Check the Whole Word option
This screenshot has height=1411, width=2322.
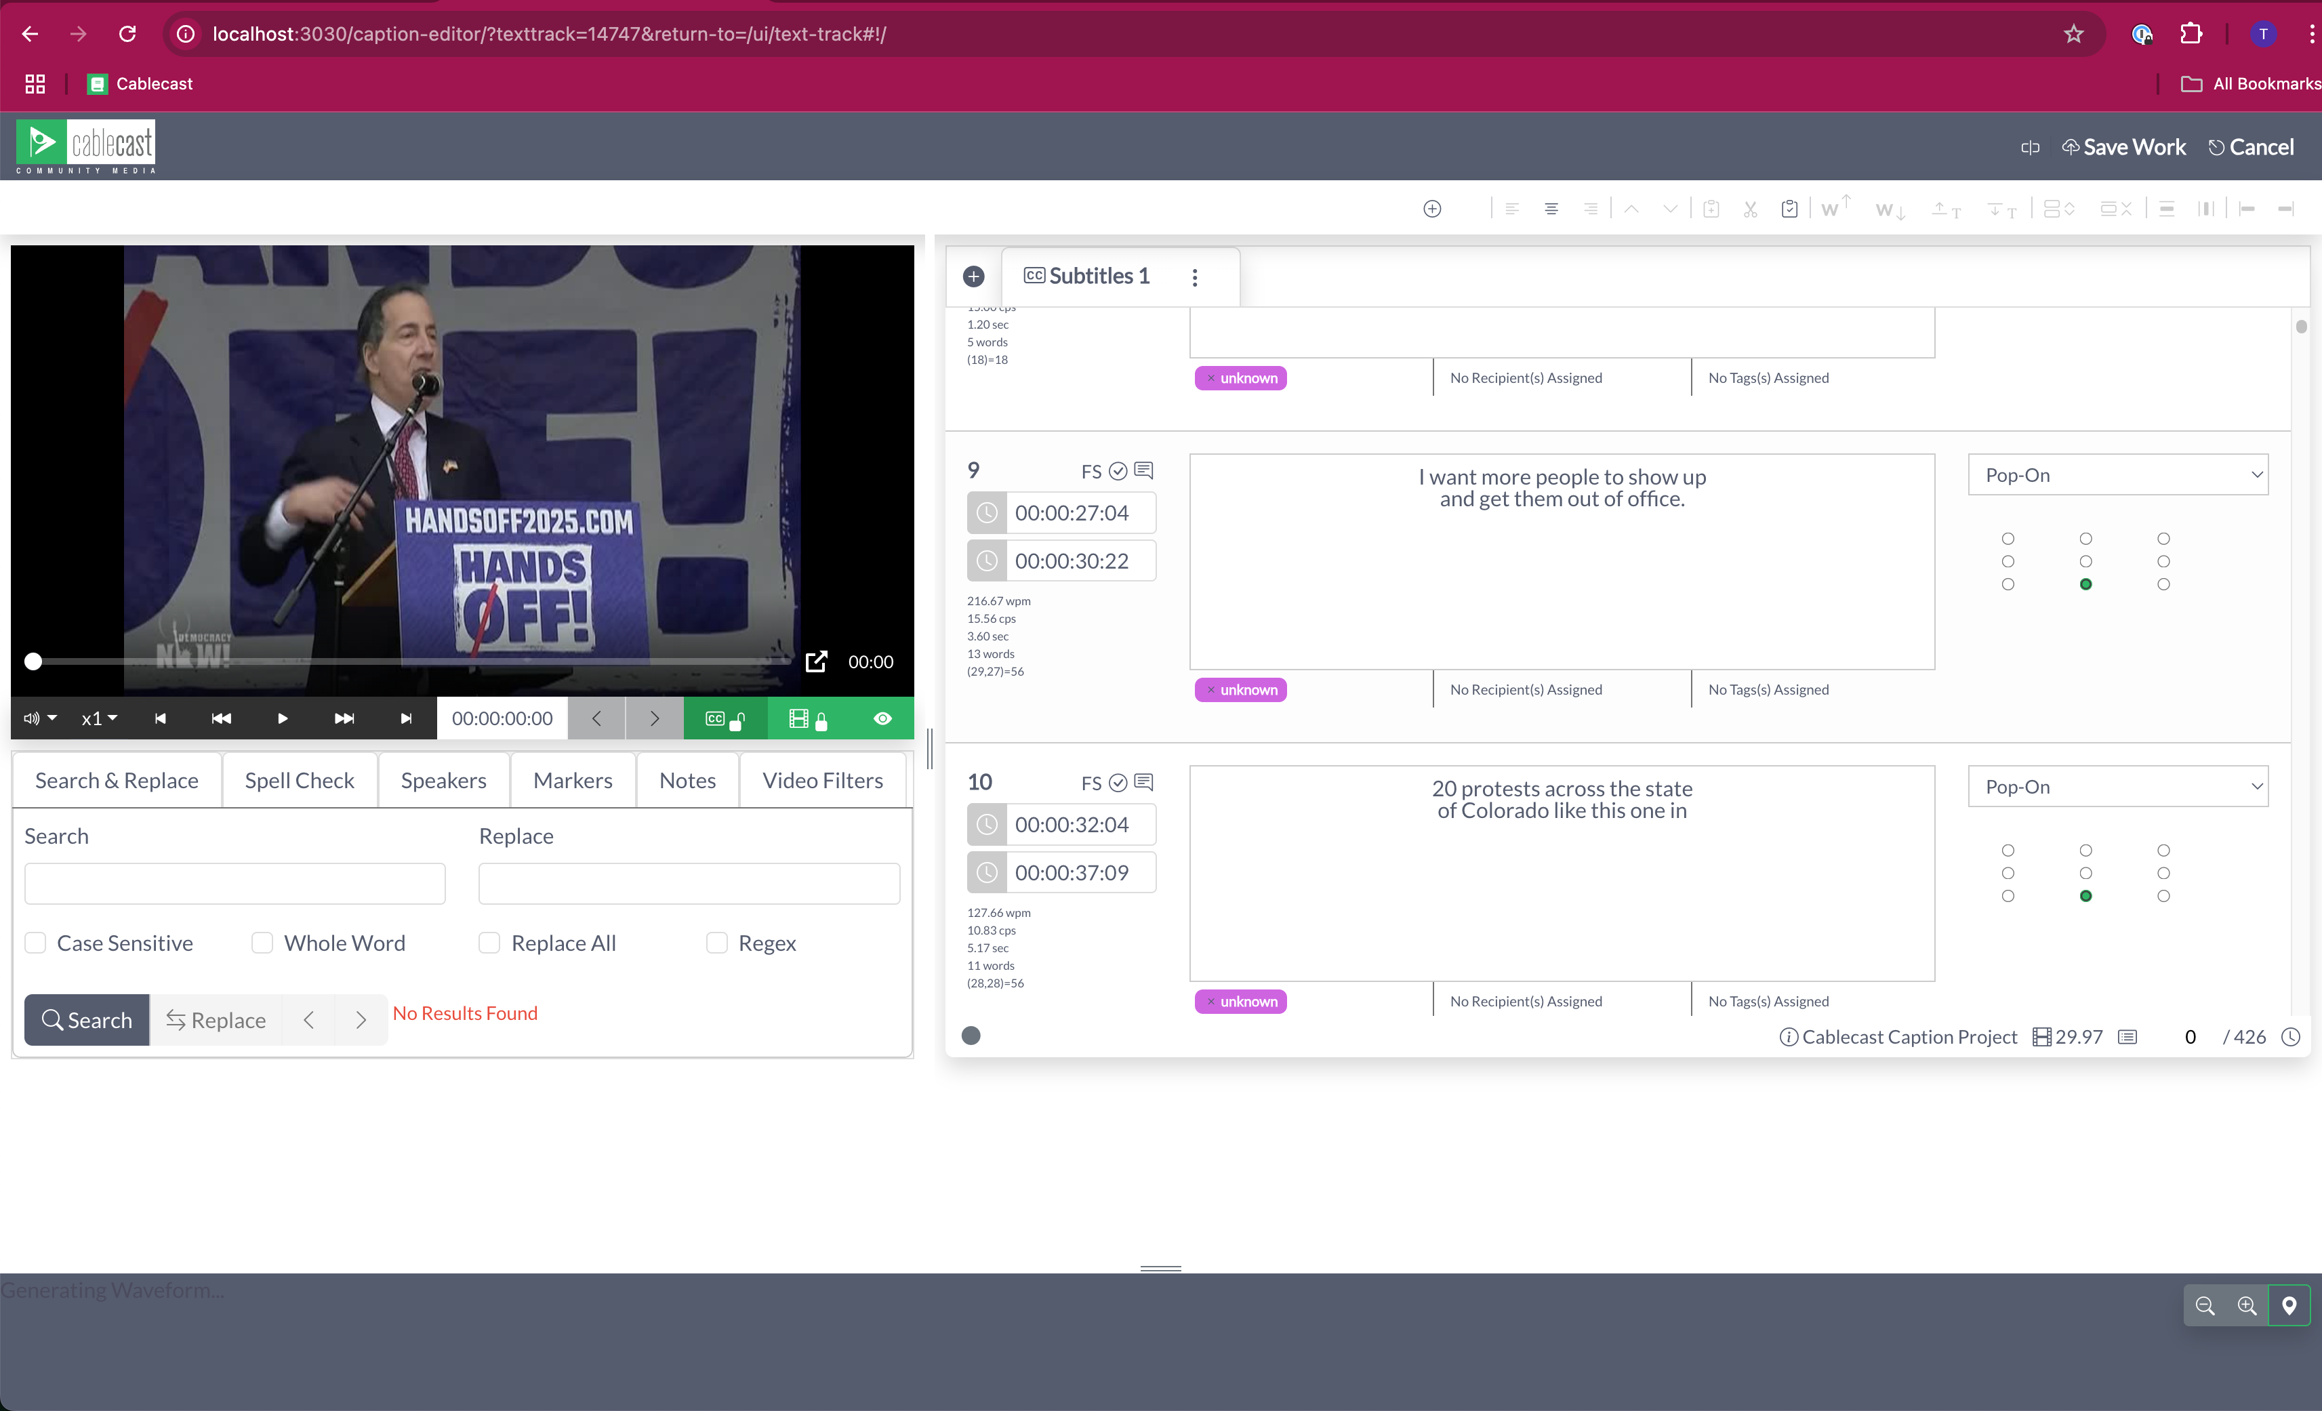click(262, 943)
